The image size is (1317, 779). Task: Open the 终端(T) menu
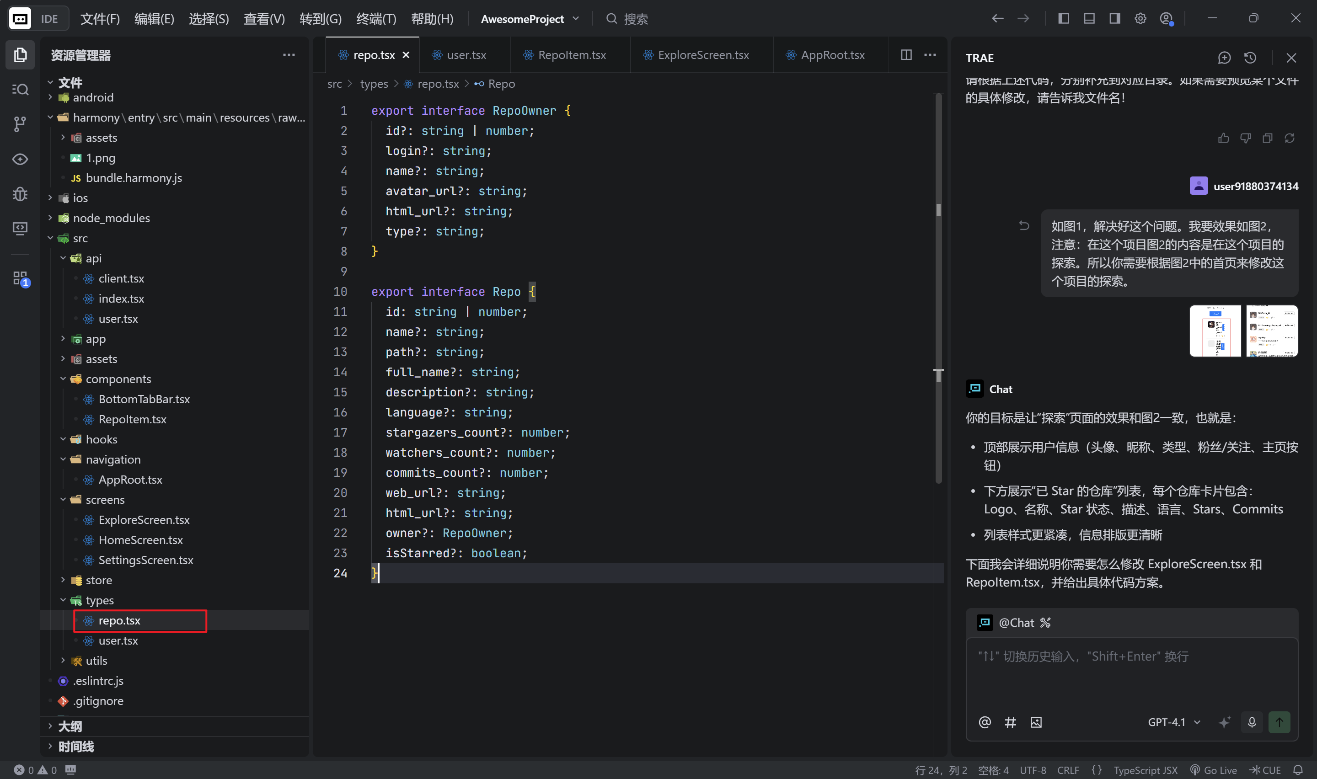pyautogui.click(x=376, y=19)
